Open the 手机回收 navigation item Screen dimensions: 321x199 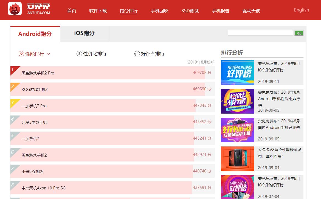(x=159, y=11)
